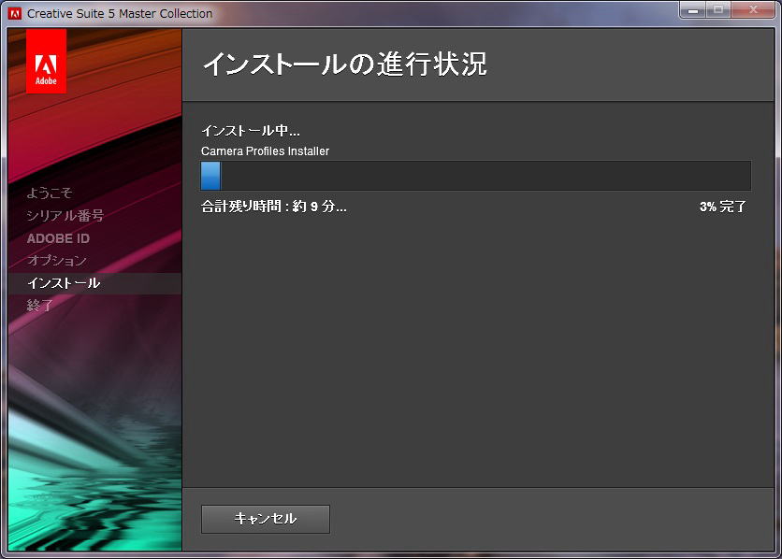
Task: Click the Adobe title bar icon
Action: [15, 13]
